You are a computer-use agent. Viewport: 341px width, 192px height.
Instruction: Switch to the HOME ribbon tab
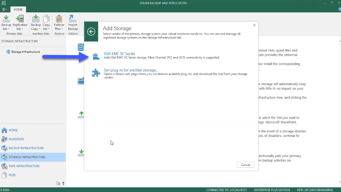point(18,9)
